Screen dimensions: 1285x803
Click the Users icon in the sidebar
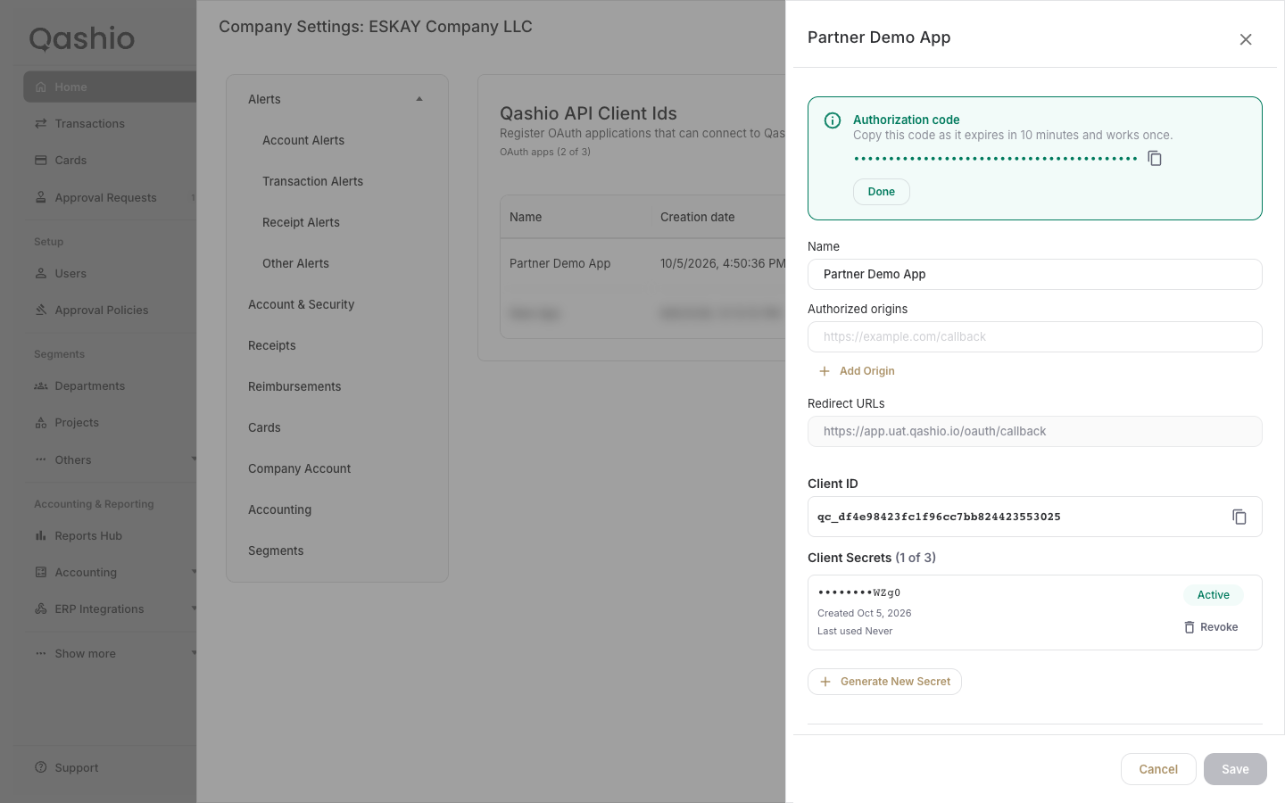coord(41,273)
